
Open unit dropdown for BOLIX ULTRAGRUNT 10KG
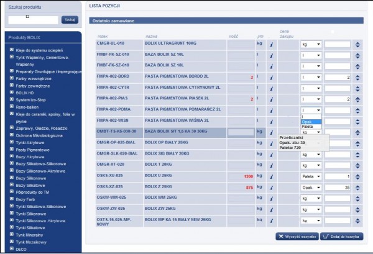click(x=311, y=44)
